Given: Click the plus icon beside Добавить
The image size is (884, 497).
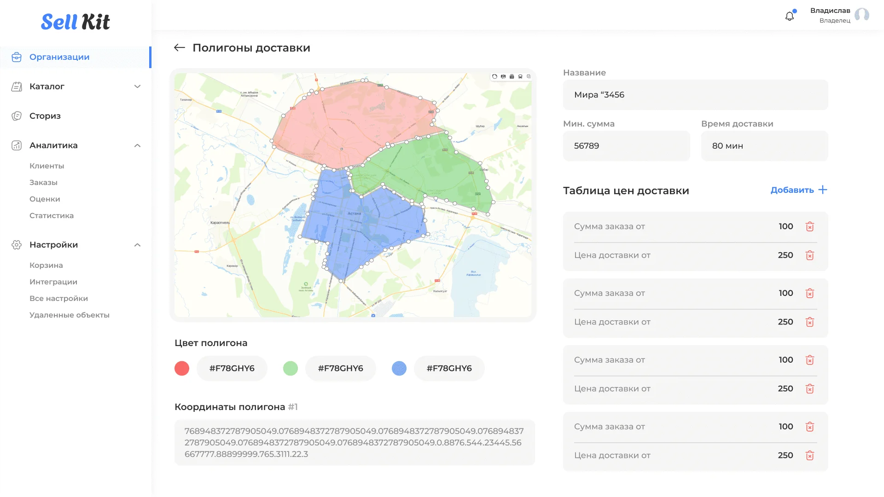Looking at the screenshot, I should [x=823, y=190].
